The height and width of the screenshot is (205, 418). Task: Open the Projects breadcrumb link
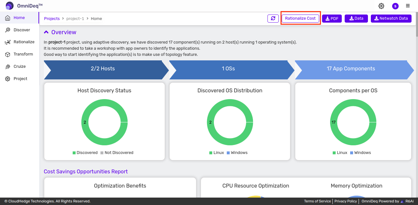click(x=52, y=19)
